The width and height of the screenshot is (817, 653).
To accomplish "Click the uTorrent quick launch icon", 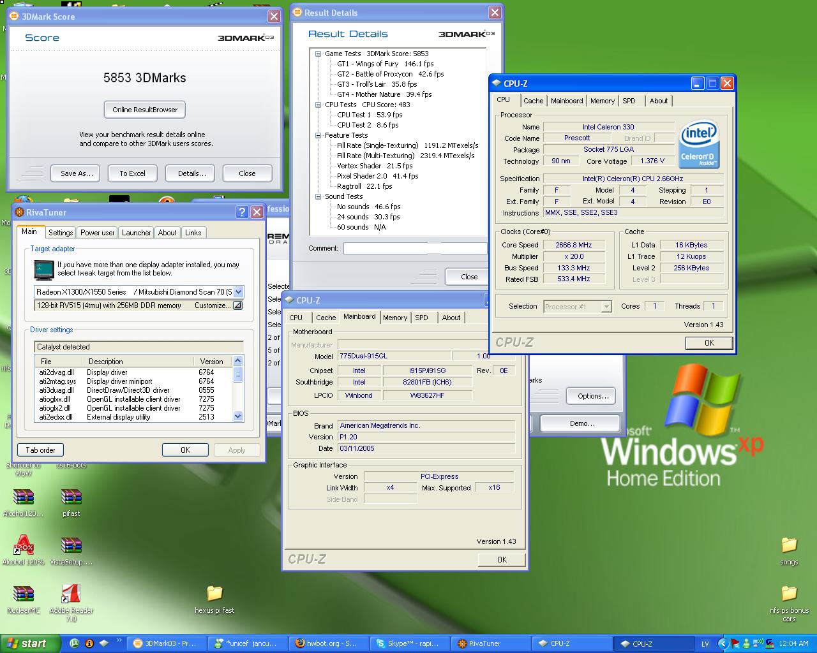I will click(75, 643).
